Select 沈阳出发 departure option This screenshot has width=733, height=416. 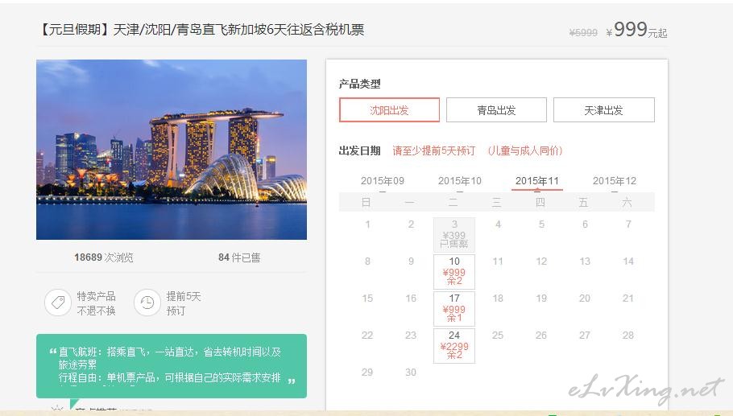point(389,110)
